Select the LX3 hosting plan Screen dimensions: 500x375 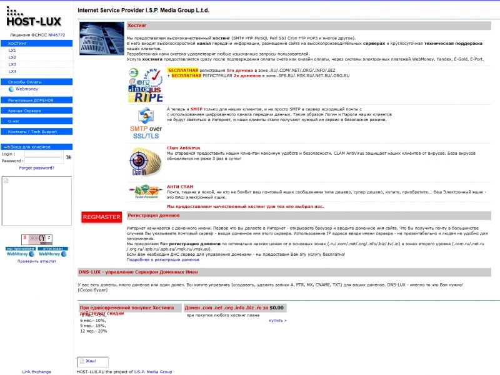(x=12, y=64)
